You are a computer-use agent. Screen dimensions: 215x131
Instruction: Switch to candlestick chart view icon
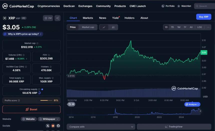tap(113, 27)
